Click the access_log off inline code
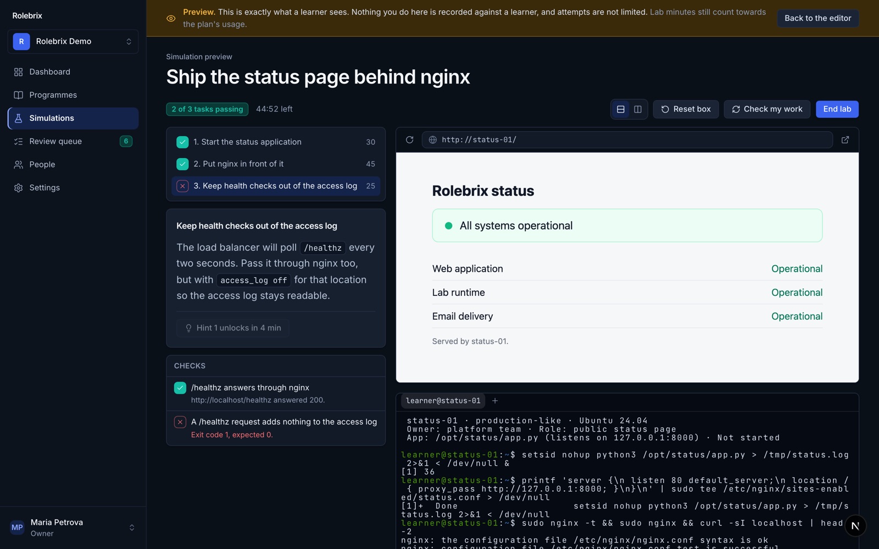The height and width of the screenshot is (549, 879). tap(253, 280)
